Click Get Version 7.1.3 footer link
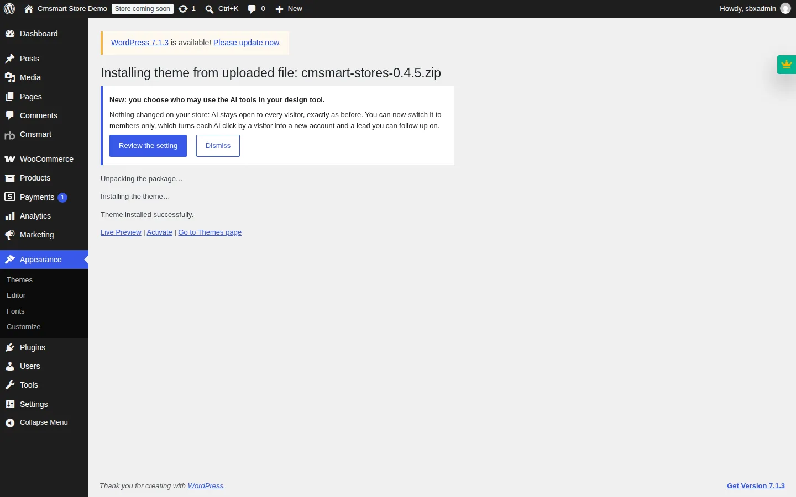This screenshot has width=796, height=497. coord(756,486)
